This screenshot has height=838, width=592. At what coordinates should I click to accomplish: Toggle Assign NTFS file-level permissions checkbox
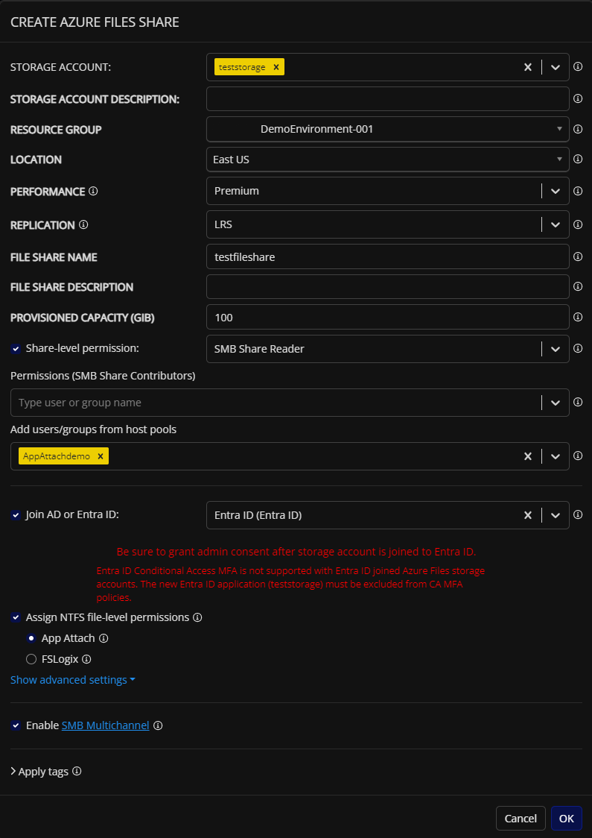16,617
